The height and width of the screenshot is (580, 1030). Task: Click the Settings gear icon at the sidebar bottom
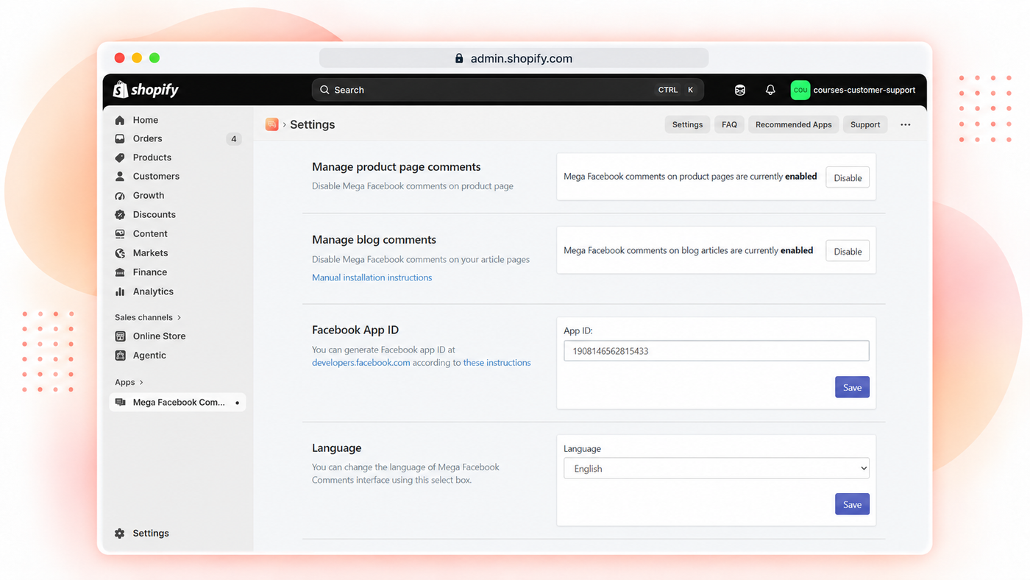point(120,534)
